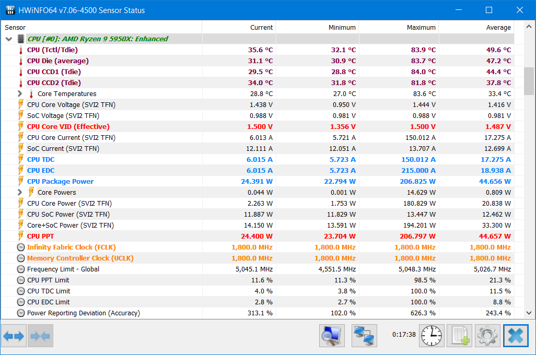The height and width of the screenshot is (355, 536).
Task: Select the CPU CCD2 (Tdie) row
Action: [x=258, y=82]
